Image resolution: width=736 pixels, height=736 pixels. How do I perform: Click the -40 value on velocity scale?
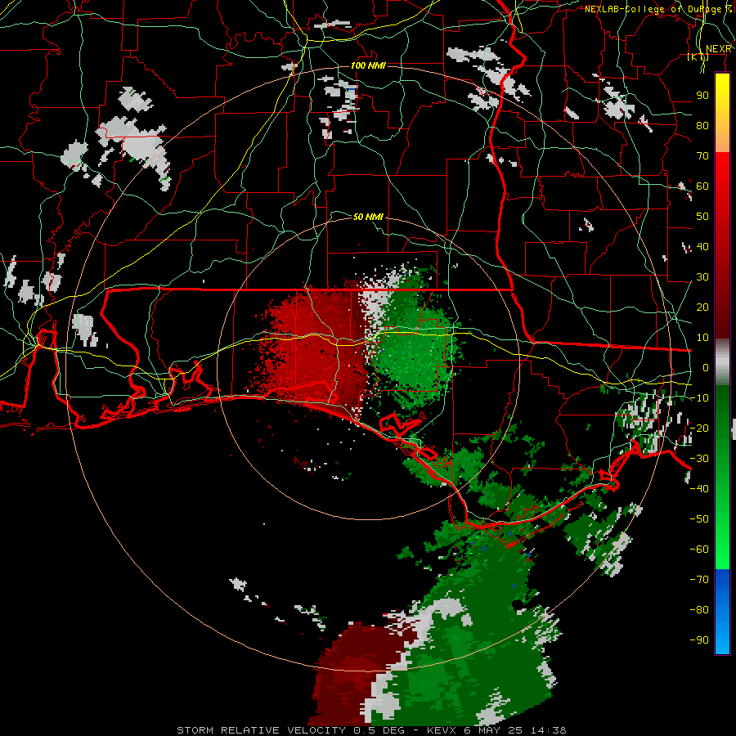point(699,489)
